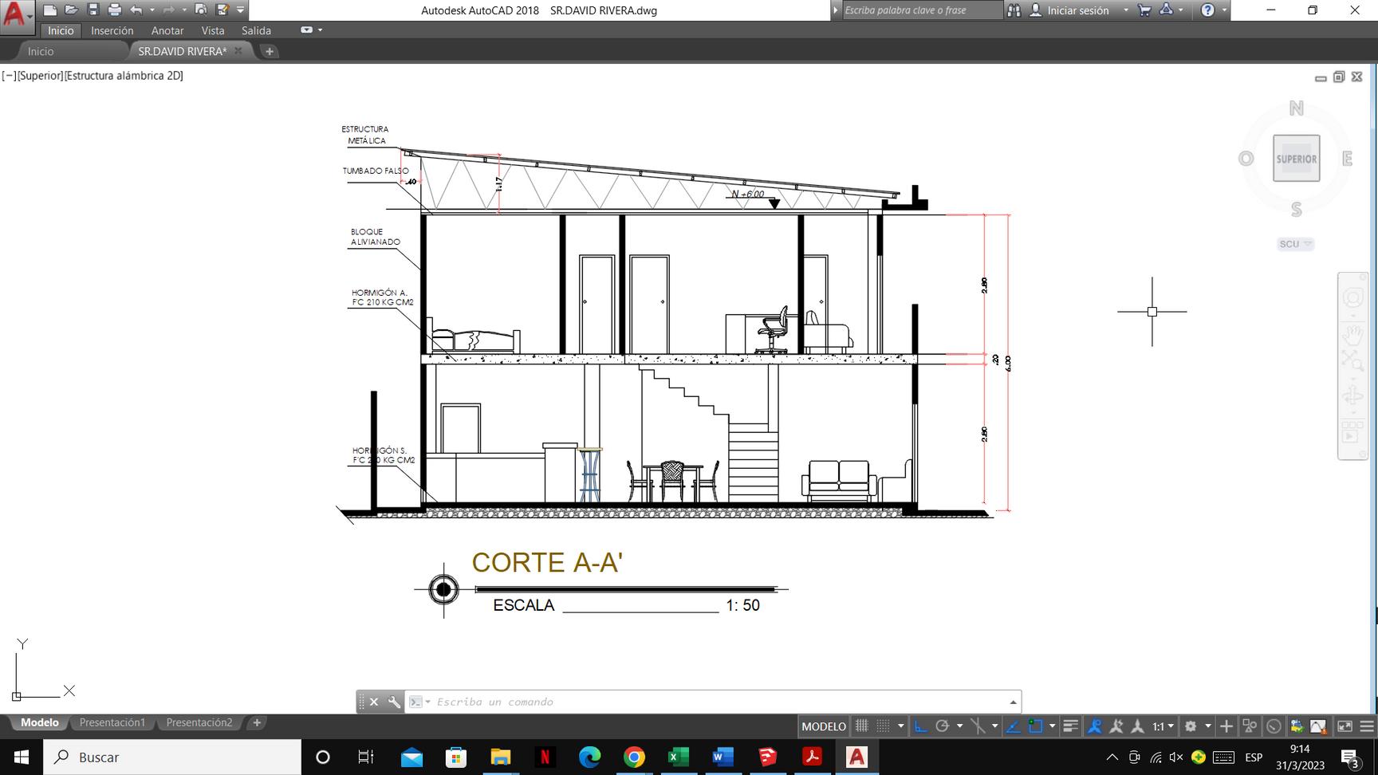1378x775 pixels.
Task: Open the Autodesk App Store cart icon
Action: (1144, 10)
